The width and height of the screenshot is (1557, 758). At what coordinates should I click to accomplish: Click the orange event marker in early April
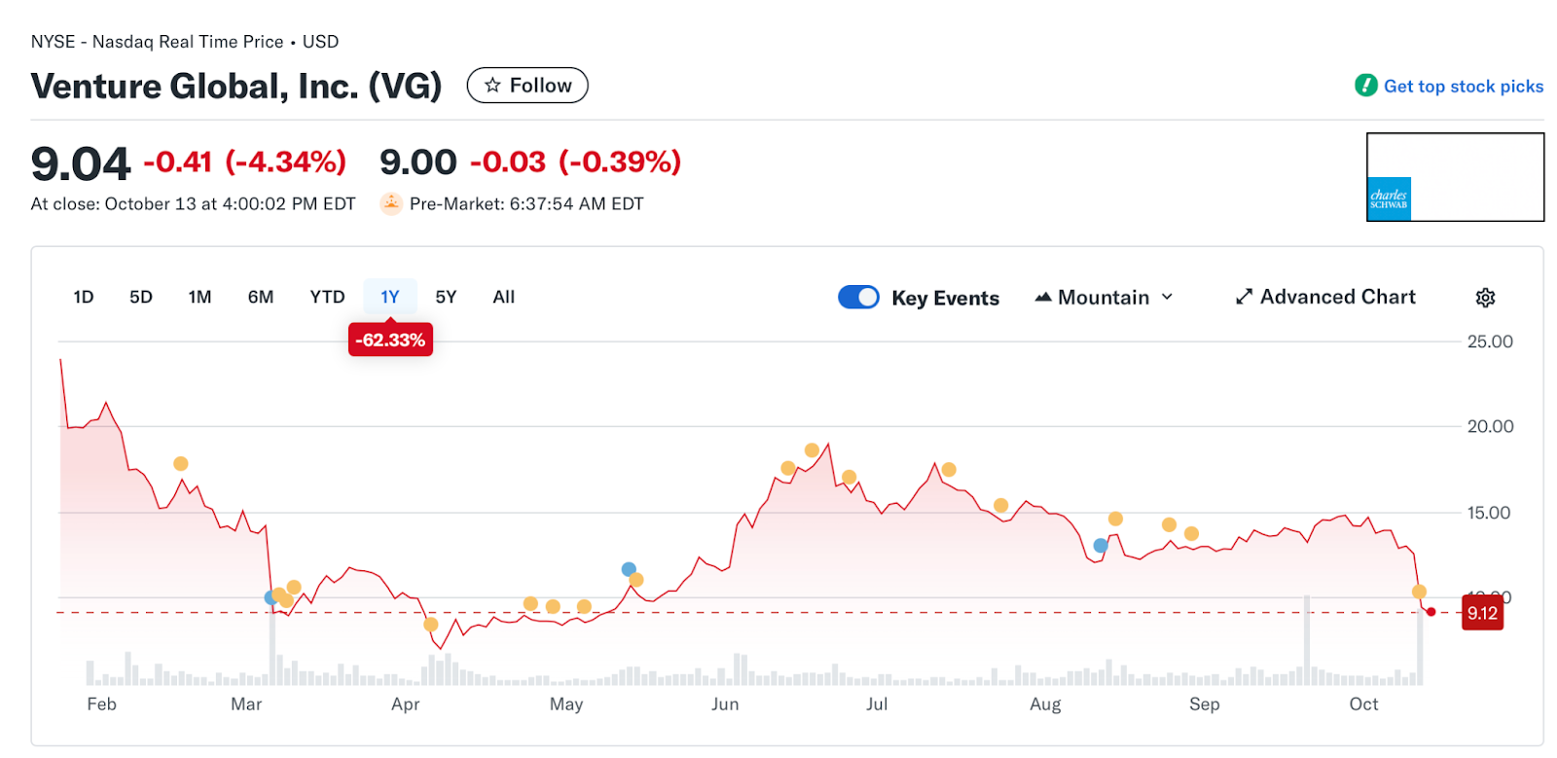(x=431, y=625)
